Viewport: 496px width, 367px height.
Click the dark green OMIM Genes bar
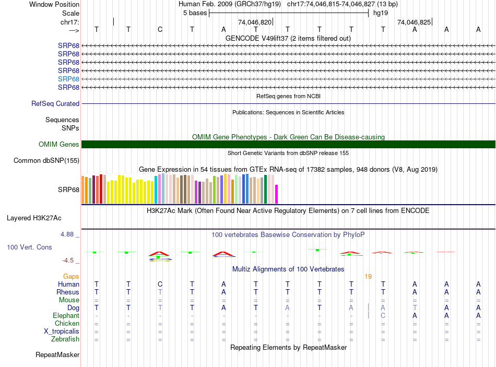pos(289,144)
